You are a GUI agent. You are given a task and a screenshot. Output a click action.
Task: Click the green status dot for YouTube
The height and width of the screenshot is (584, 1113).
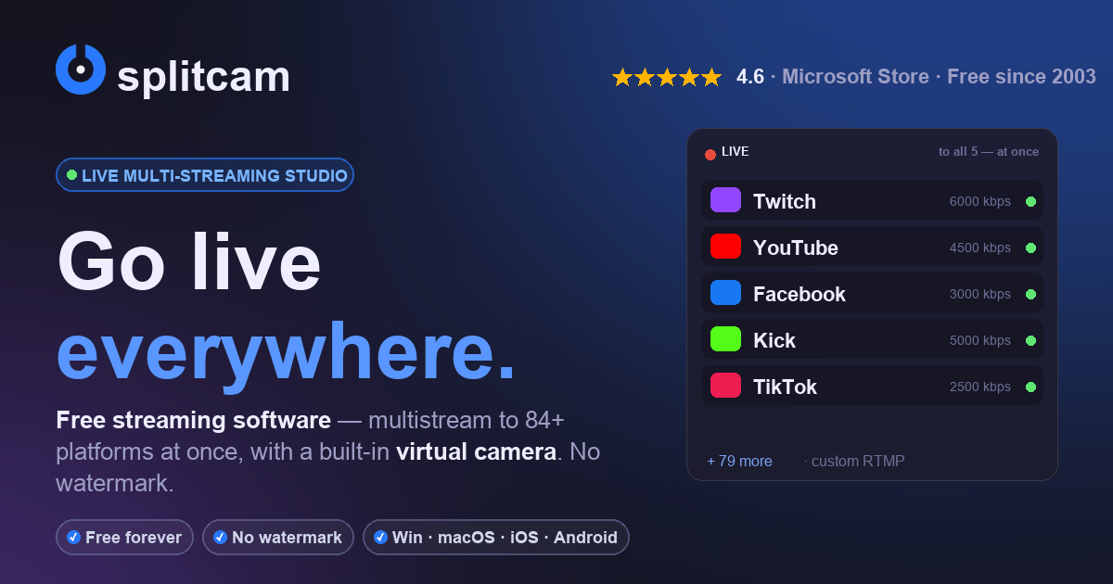coord(1030,248)
